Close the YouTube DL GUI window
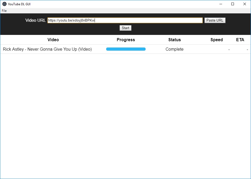 pos(245,4)
